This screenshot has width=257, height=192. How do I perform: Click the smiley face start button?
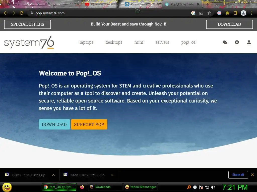click(x=7, y=187)
